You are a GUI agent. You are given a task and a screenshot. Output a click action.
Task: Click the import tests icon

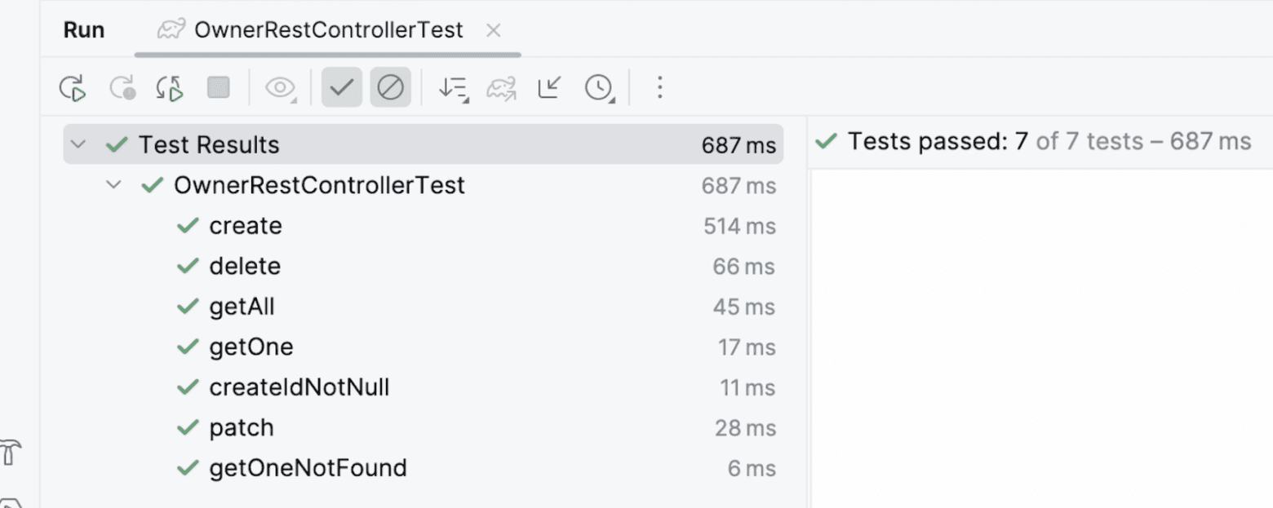pos(502,87)
